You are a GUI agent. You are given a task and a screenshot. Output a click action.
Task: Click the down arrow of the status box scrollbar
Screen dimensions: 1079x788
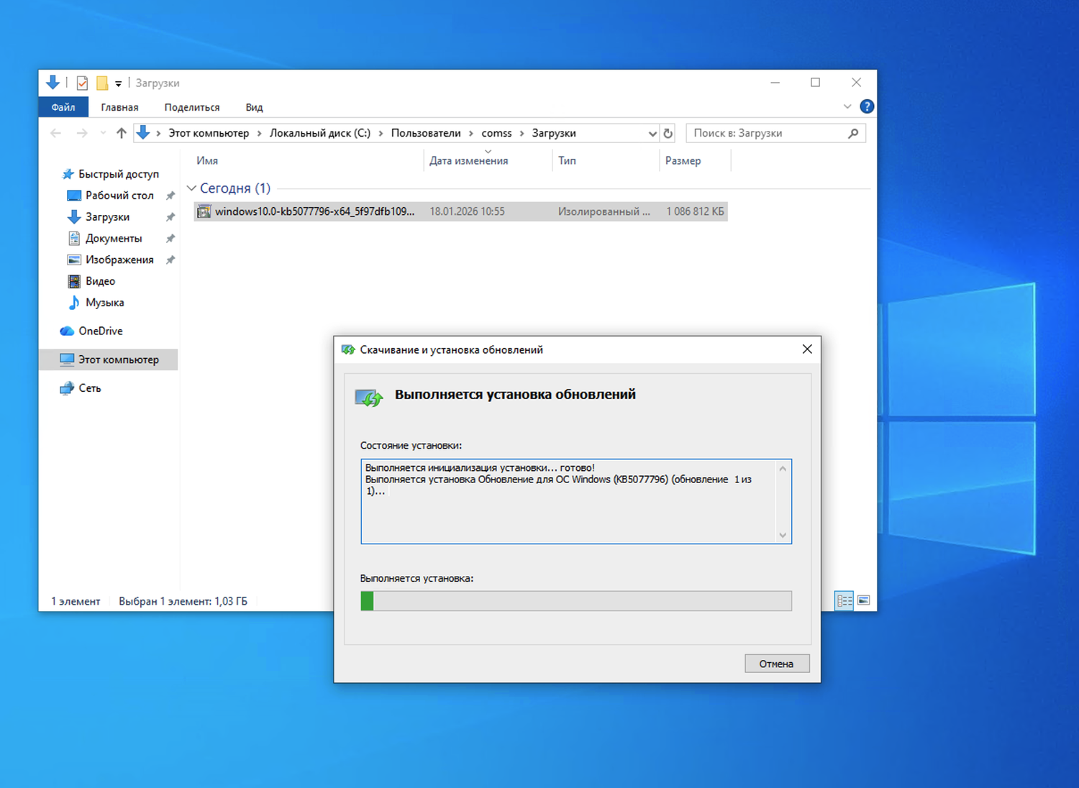click(783, 535)
